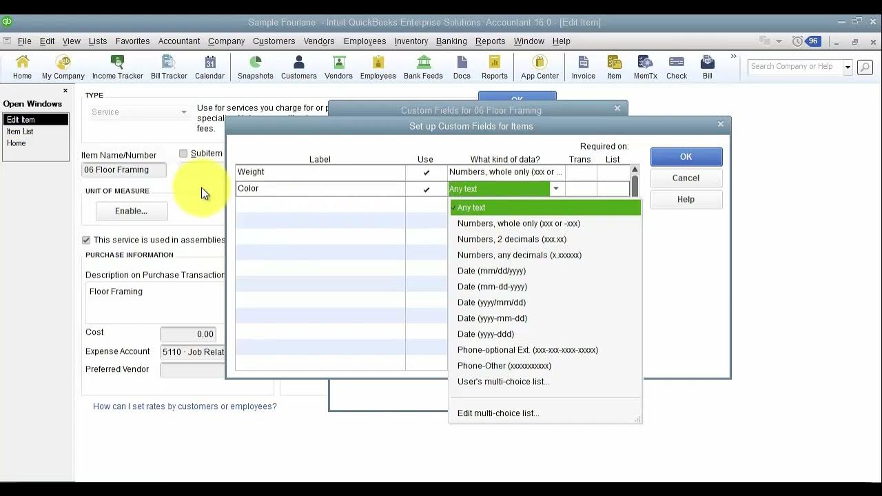
Task: Toggle the Subitem checkbox
Action: (x=183, y=154)
